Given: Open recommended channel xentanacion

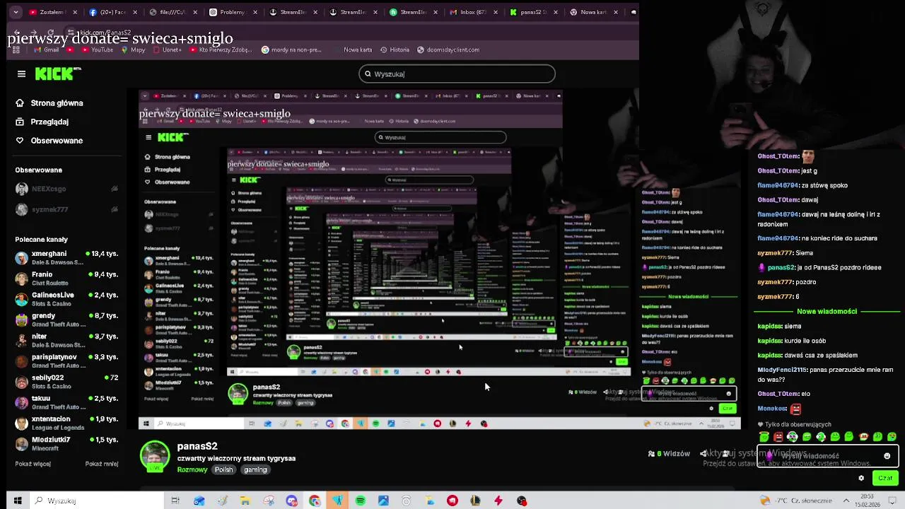Looking at the screenshot, I should click(x=66, y=422).
